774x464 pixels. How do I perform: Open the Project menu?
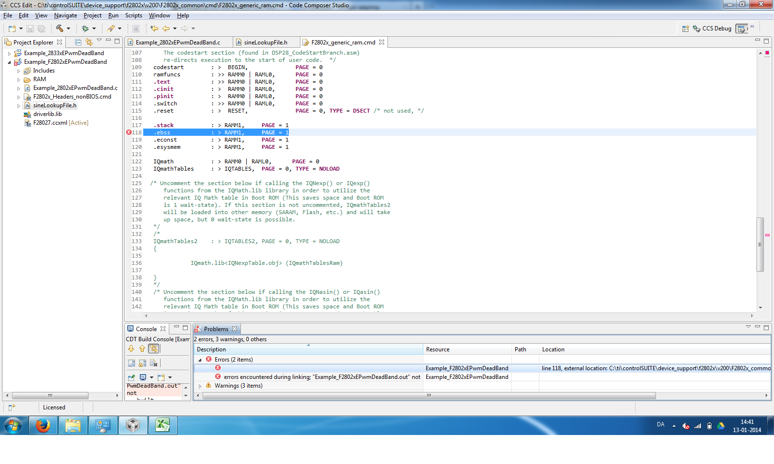92,15
